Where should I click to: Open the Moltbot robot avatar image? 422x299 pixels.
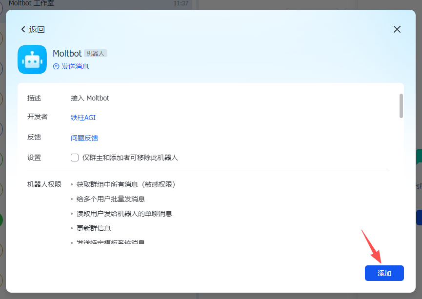(x=32, y=60)
